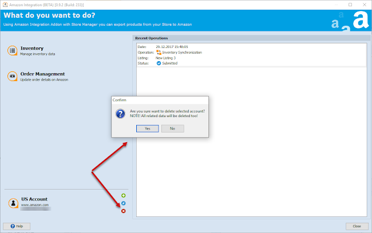Click the 'Manage inventory data' description

click(37, 54)
